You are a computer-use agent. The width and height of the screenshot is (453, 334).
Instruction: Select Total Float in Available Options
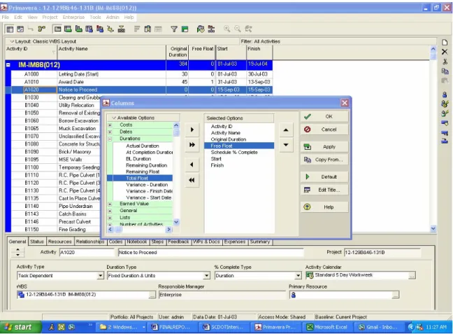tap(140, 179)
